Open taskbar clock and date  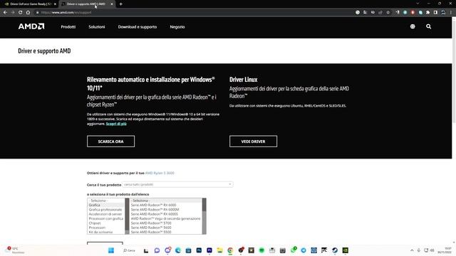pyautogui.click(x=445, y=250)
